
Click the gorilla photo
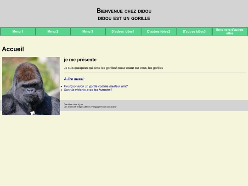pyautogui.click(x=31, y=86)
